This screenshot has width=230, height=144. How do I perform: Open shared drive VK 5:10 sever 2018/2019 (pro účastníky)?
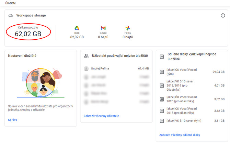(180, 86)
